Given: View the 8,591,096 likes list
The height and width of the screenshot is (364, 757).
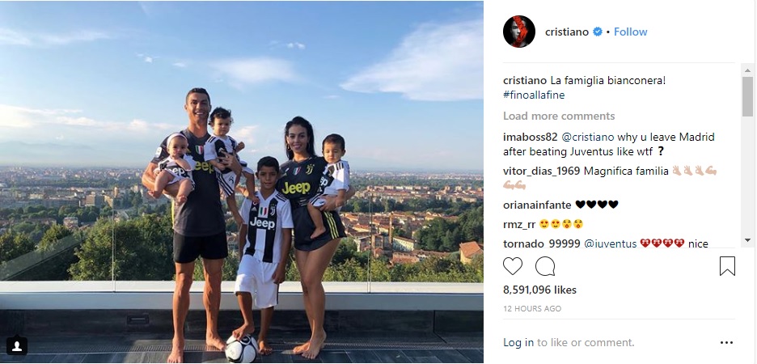Looking at the screenshot, I should pyautogui.click(x=539, y=290).
